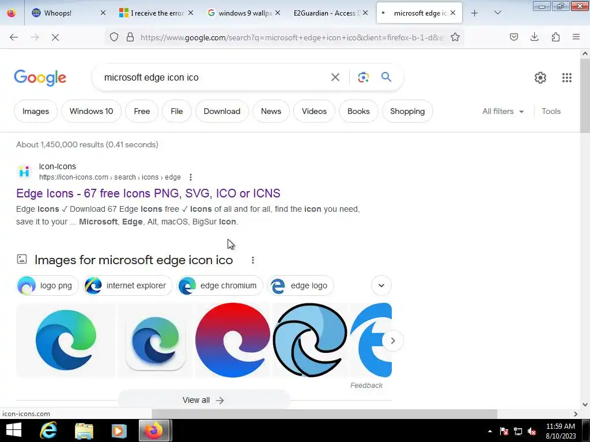Search by image with Google Lens icon
This screenshot has width=590, height=442.
pos(363,77)
